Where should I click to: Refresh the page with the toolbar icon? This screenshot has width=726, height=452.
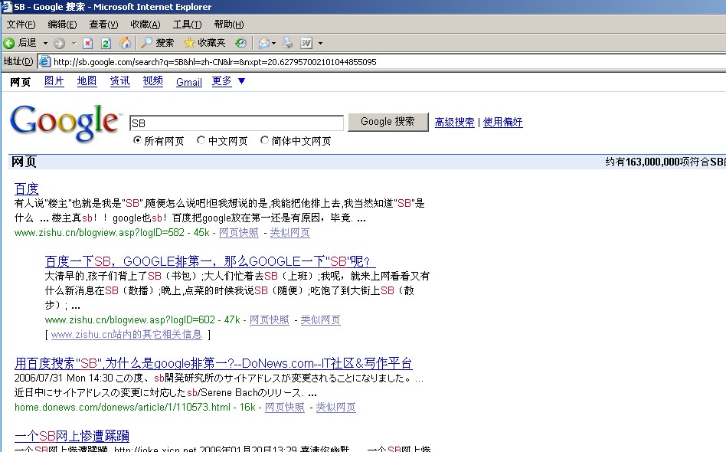coord(106,43)
